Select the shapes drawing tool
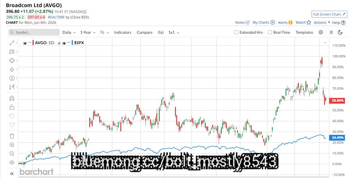 12,61
